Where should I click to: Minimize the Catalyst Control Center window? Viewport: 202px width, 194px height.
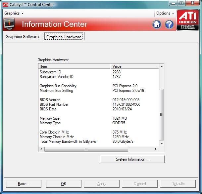coord(173,3)
